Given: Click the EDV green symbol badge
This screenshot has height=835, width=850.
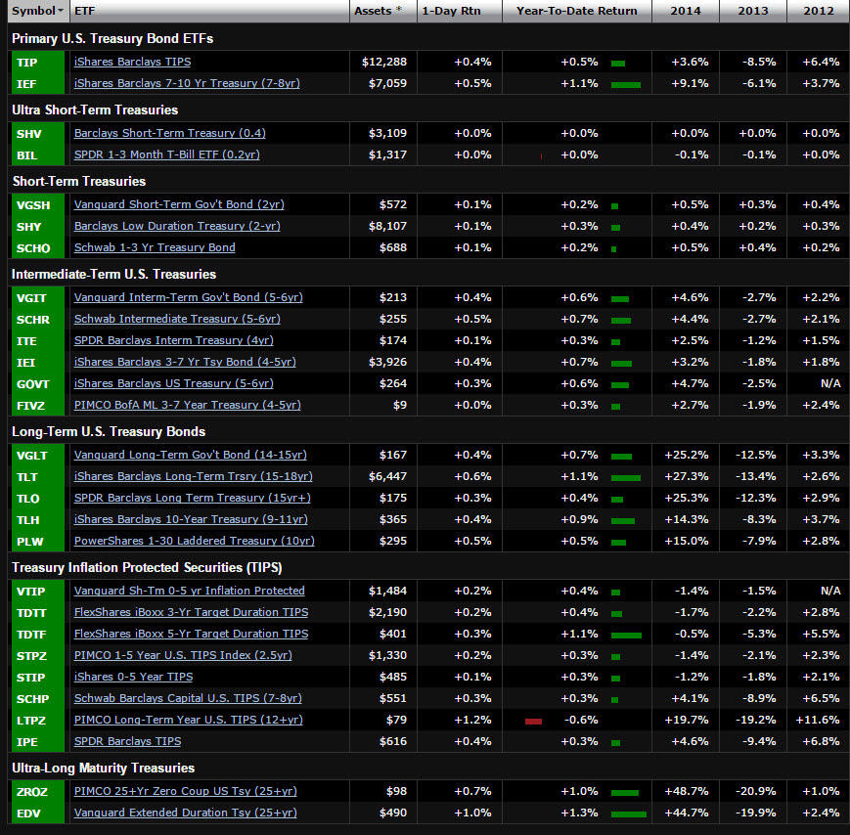Looking at the screenshot, I should coord(27,813).
